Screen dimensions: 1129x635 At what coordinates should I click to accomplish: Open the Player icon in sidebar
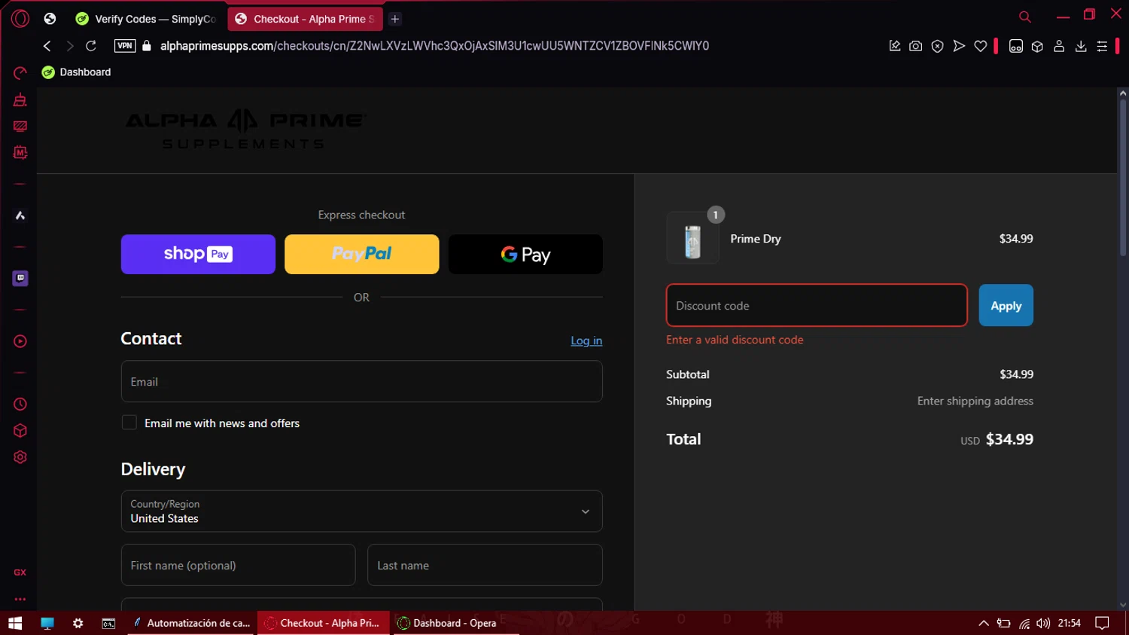(x=20, y=341)
